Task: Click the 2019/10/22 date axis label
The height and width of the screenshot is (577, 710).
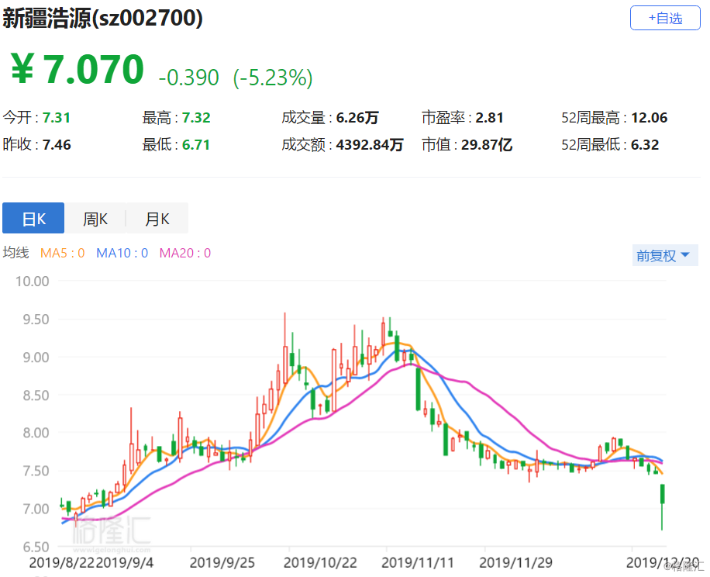Action: 320,563
